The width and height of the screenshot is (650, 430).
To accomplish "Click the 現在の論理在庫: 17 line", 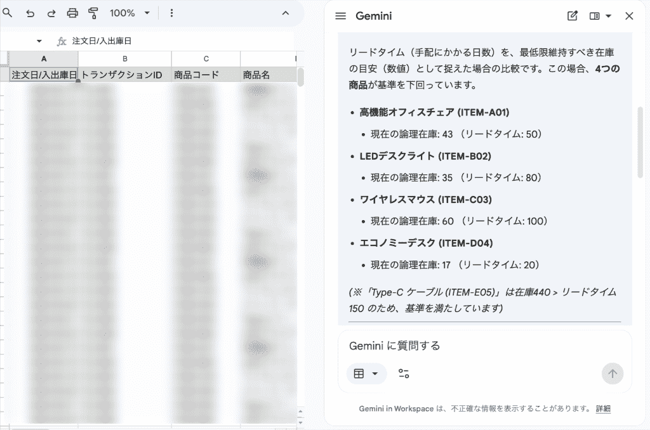I will 454,264.
